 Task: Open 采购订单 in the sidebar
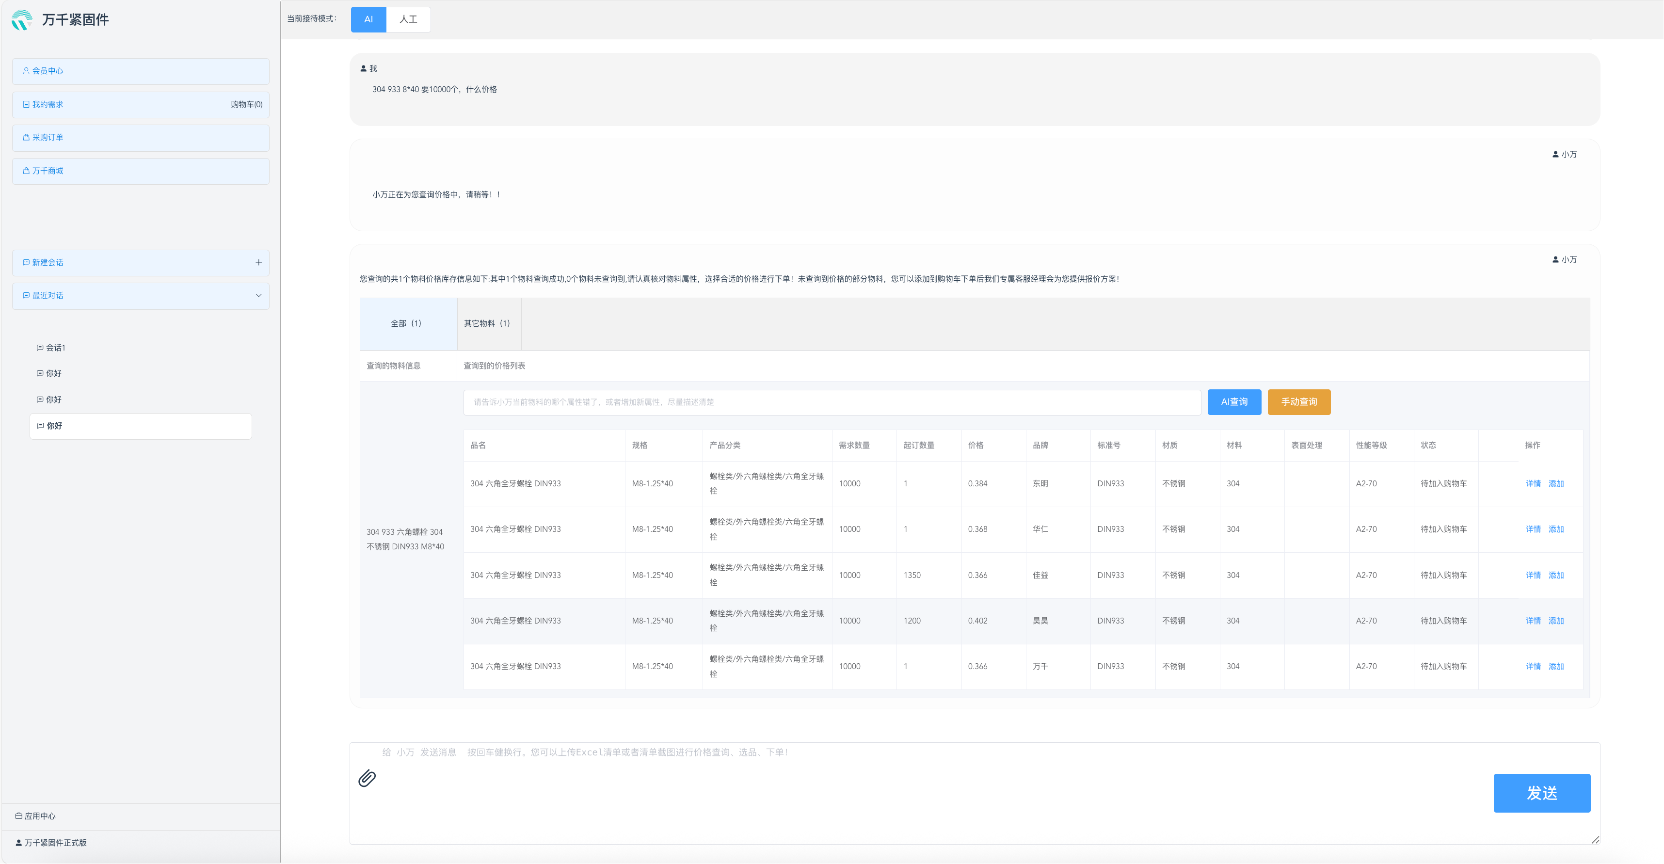pyautogui.click(x=140, y=138)
